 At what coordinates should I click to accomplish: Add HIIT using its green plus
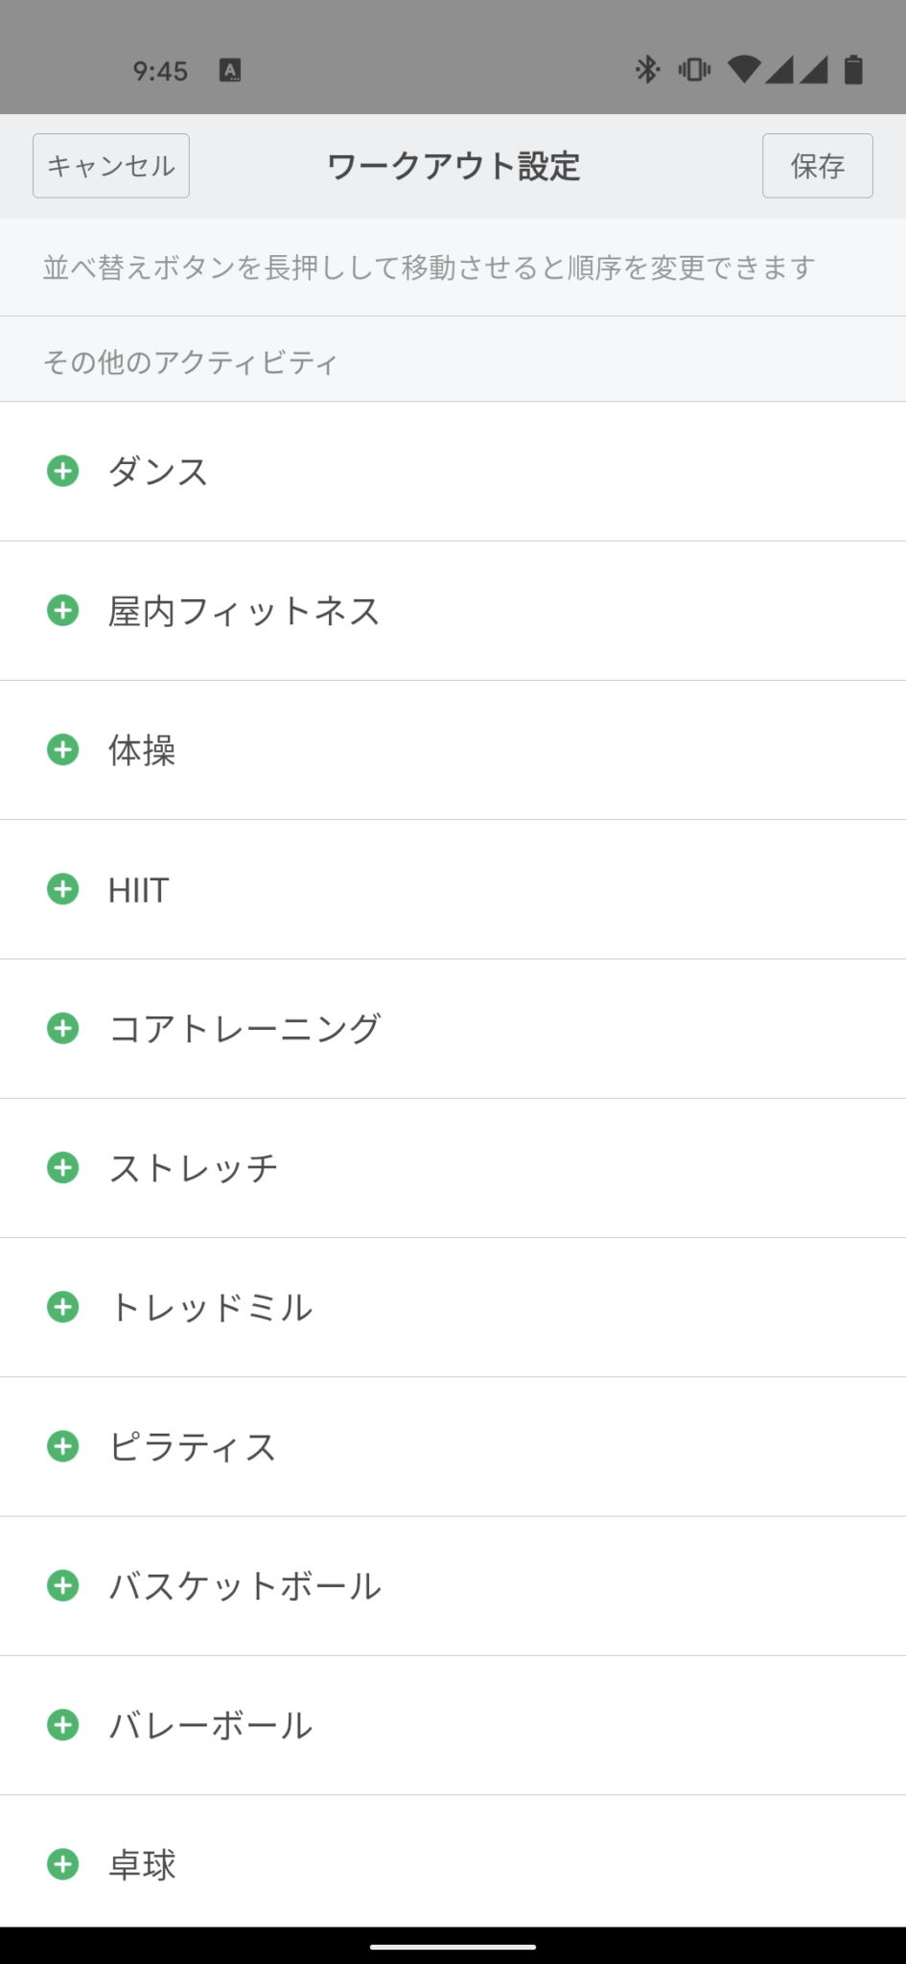click(63, 889)
